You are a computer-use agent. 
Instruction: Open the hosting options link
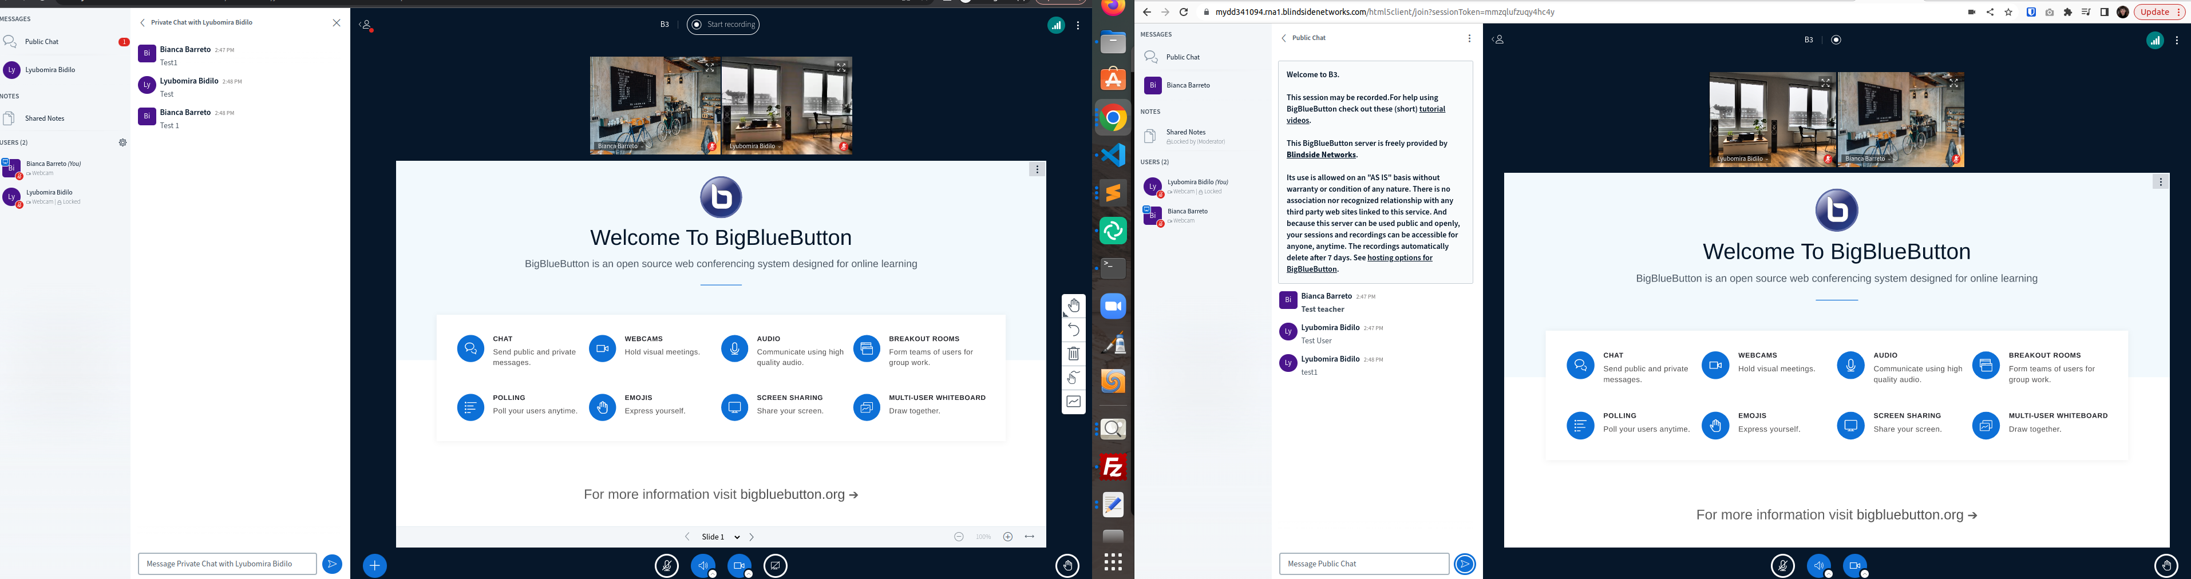(x=1359, y=264)
